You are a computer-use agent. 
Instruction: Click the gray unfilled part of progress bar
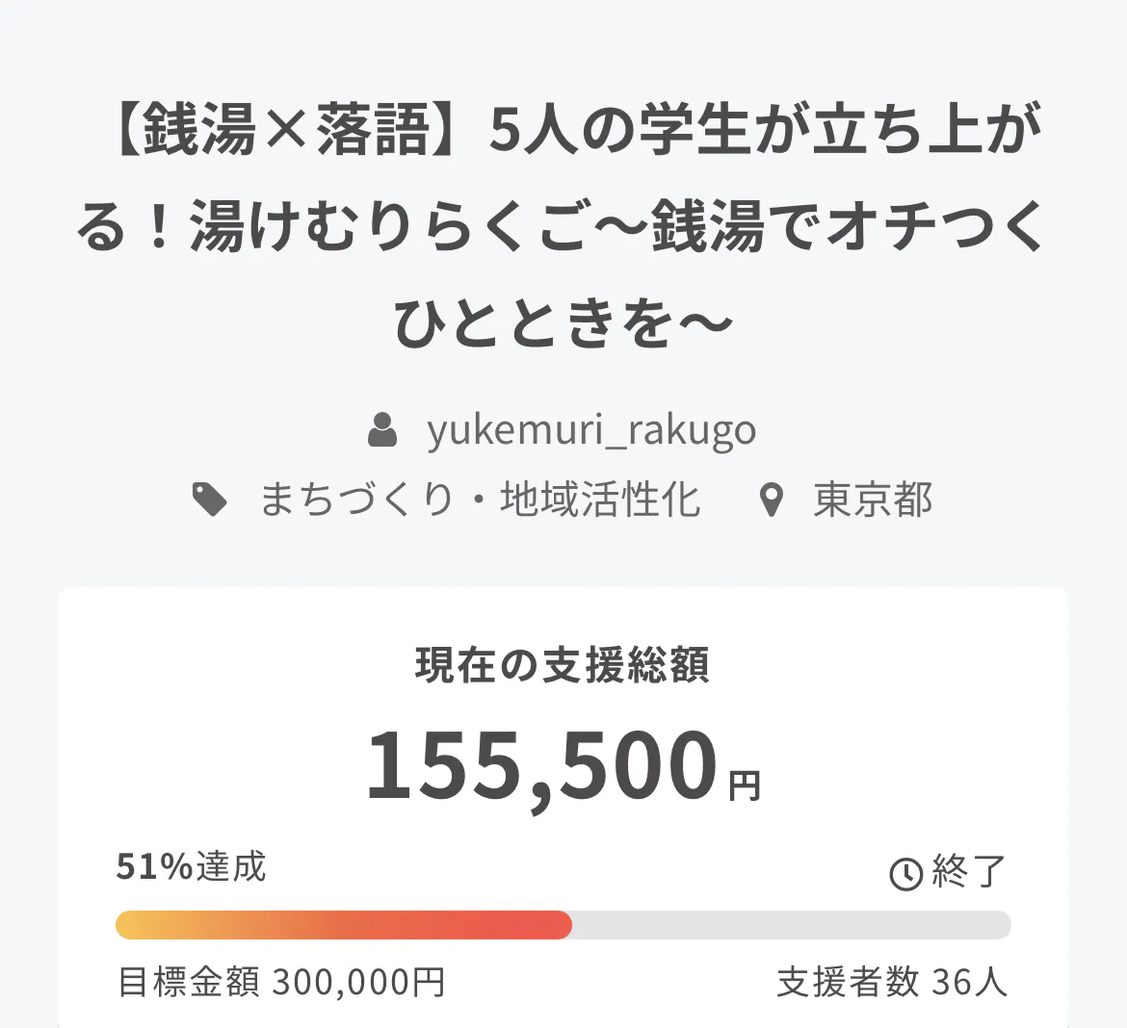coord(790,925)
